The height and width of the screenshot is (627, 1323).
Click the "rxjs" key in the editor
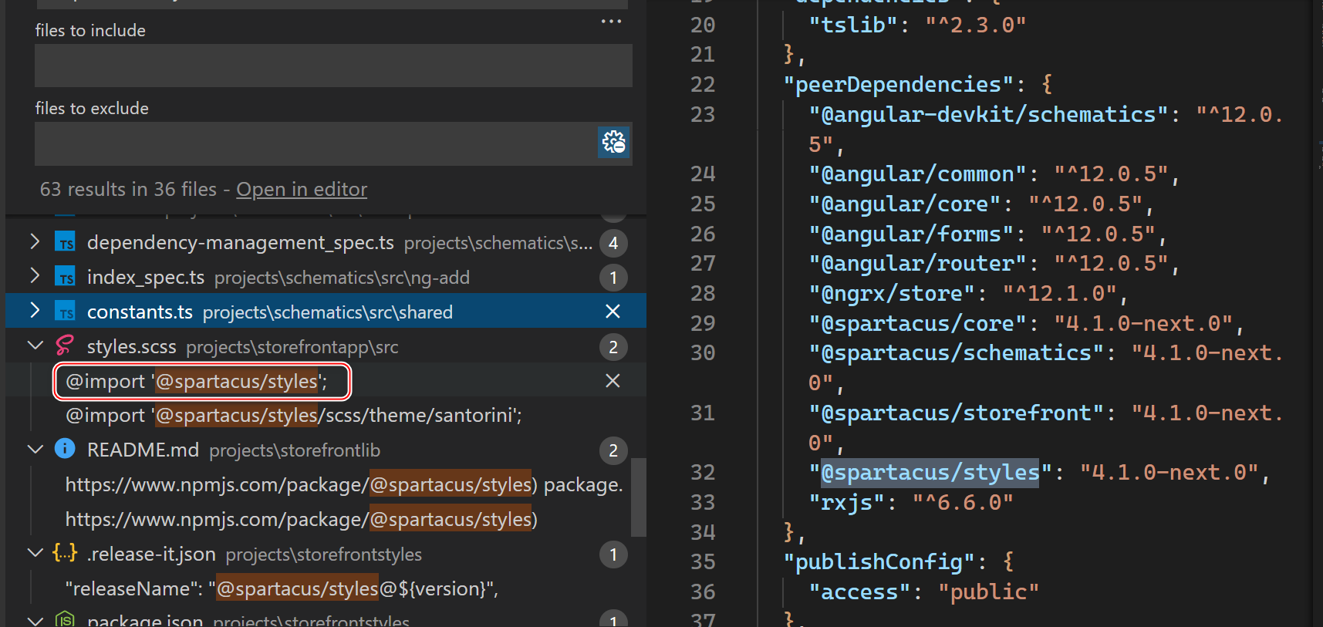pyautogui.click(x=847, y=503)
